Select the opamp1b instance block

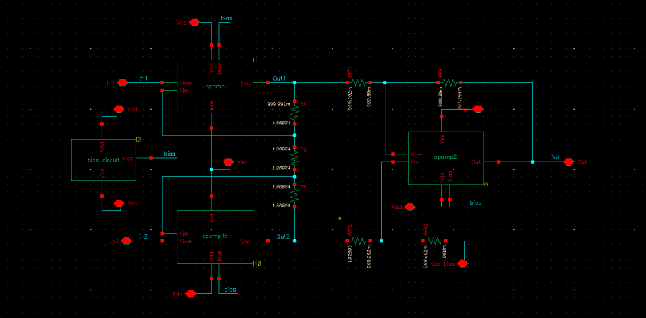click(x=215, y=237)
